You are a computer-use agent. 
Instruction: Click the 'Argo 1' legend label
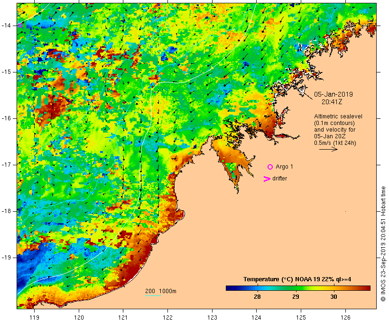pos(284,167)
